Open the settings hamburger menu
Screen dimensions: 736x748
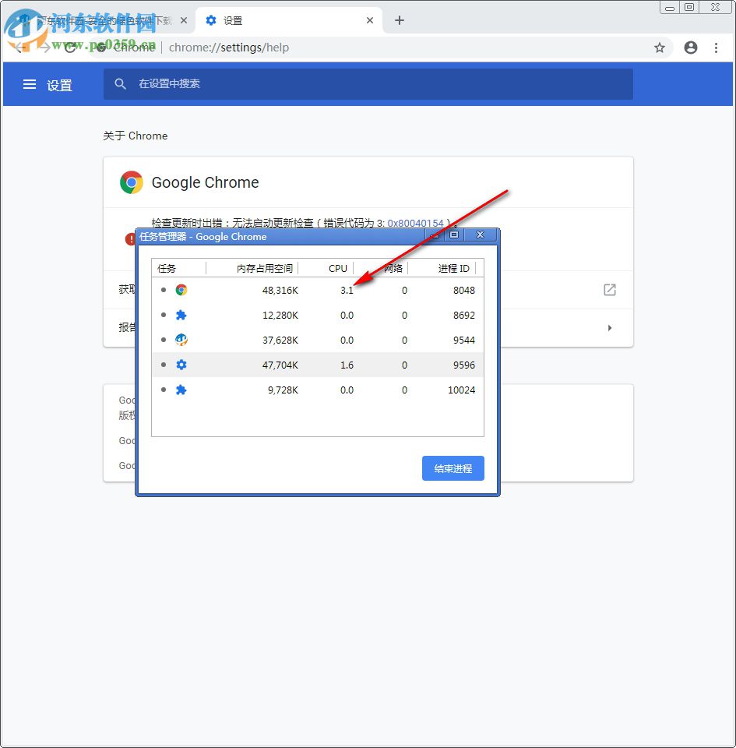(x=29, y=85)
